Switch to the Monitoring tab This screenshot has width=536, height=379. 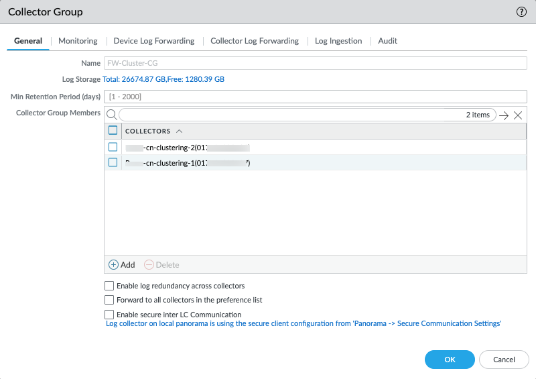(78, 41)
